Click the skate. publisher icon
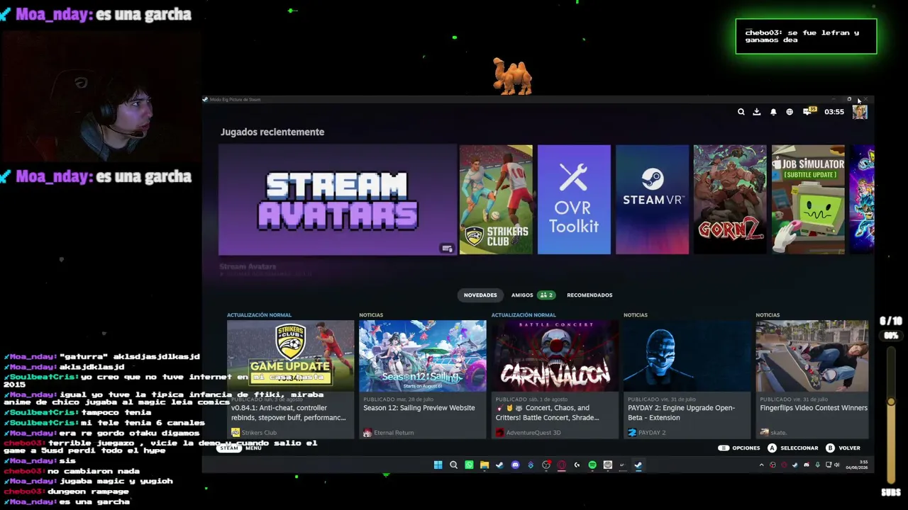Image resolution: width=908 pixels, height=510 pixels. pos(764,432)
